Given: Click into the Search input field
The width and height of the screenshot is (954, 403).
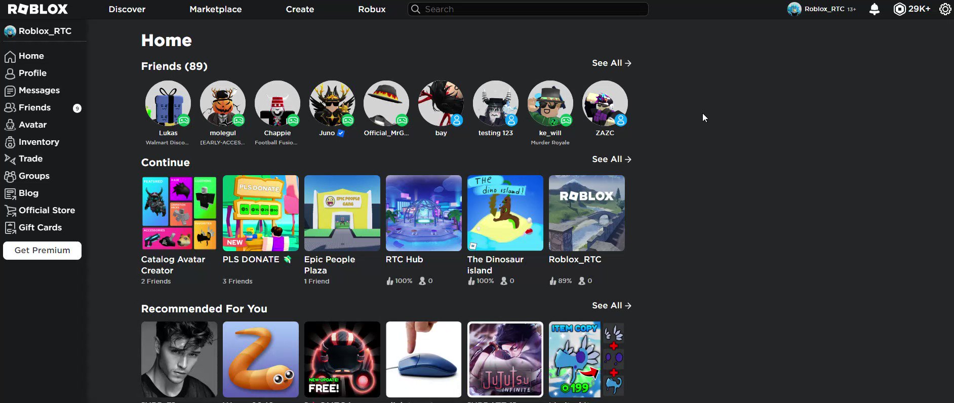Looking at the screenshot, I should point(528,9).
